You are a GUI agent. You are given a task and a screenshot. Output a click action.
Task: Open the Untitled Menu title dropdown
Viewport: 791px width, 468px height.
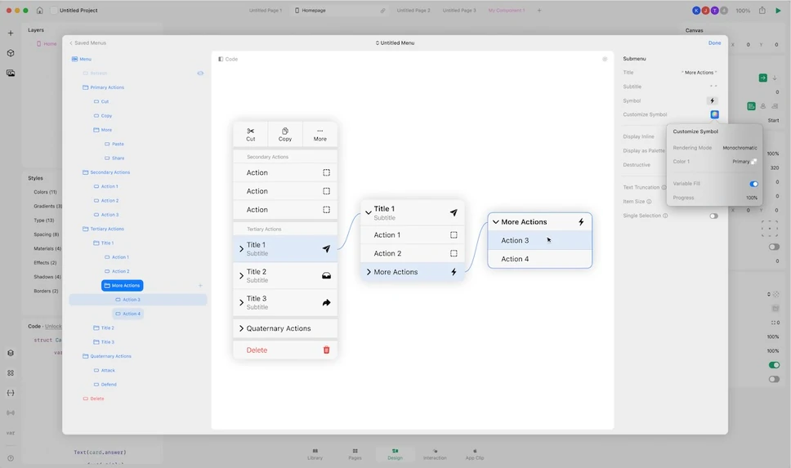[x=395, y=42]
